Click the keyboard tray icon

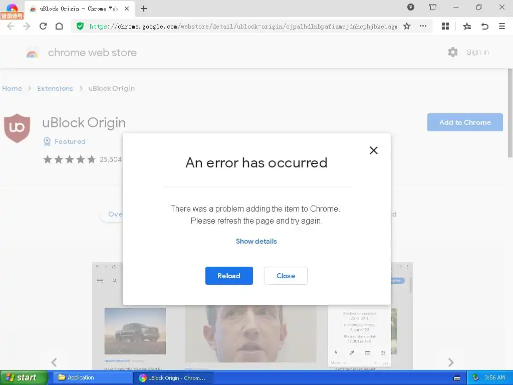click(457, 378)
